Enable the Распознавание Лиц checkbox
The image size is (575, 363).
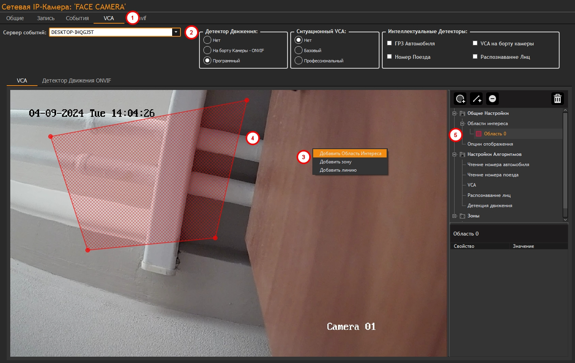pyautogui.click(x=475, y=56)
